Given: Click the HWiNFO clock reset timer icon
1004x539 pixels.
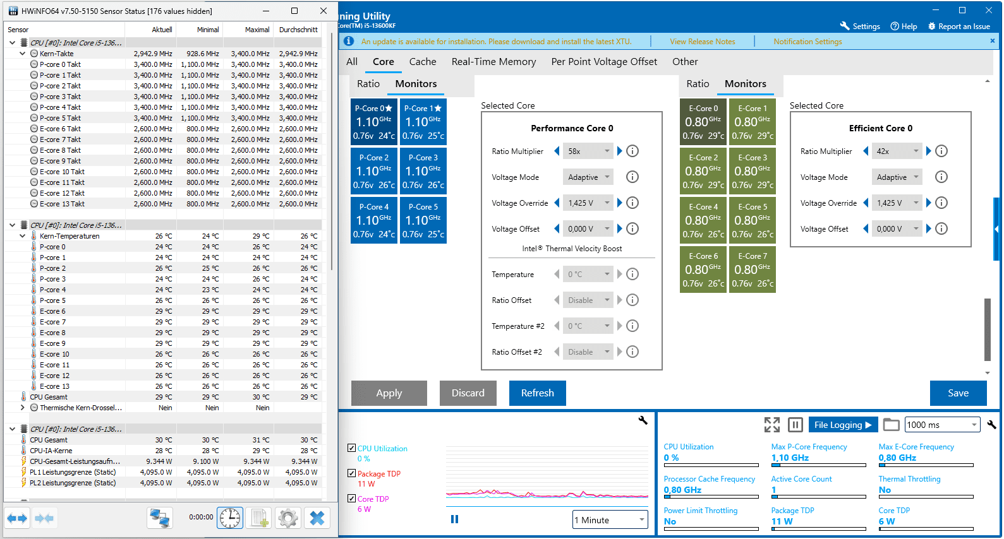Looking at the screenshot, I should point(230,518).
